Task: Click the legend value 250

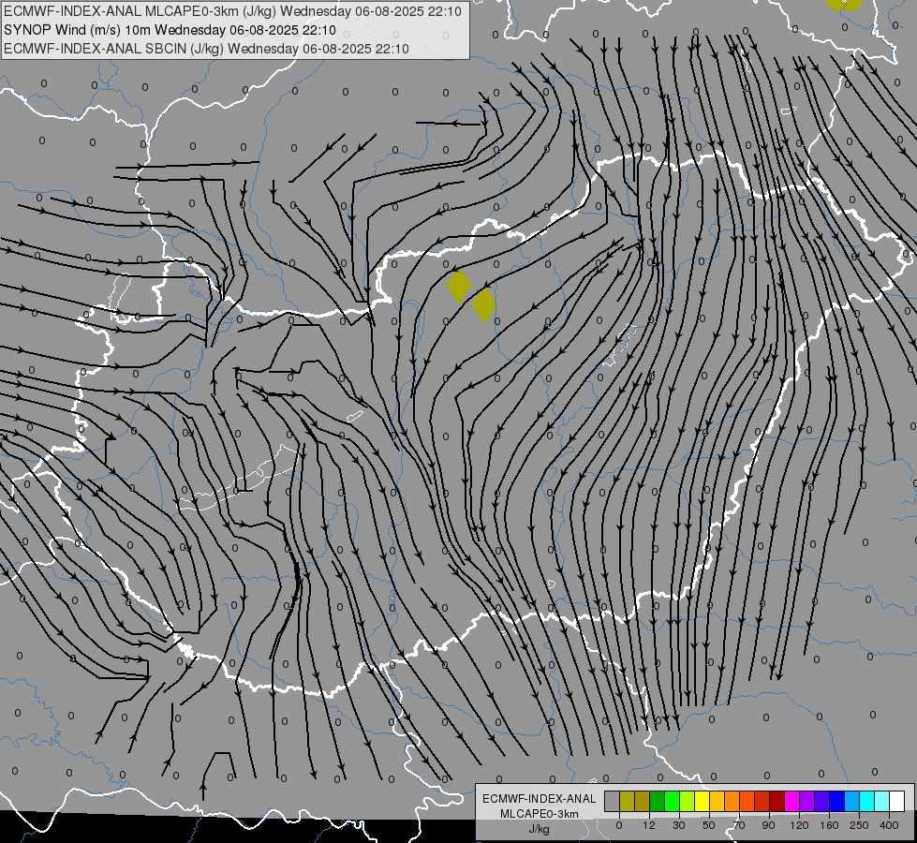Action: 859,825
